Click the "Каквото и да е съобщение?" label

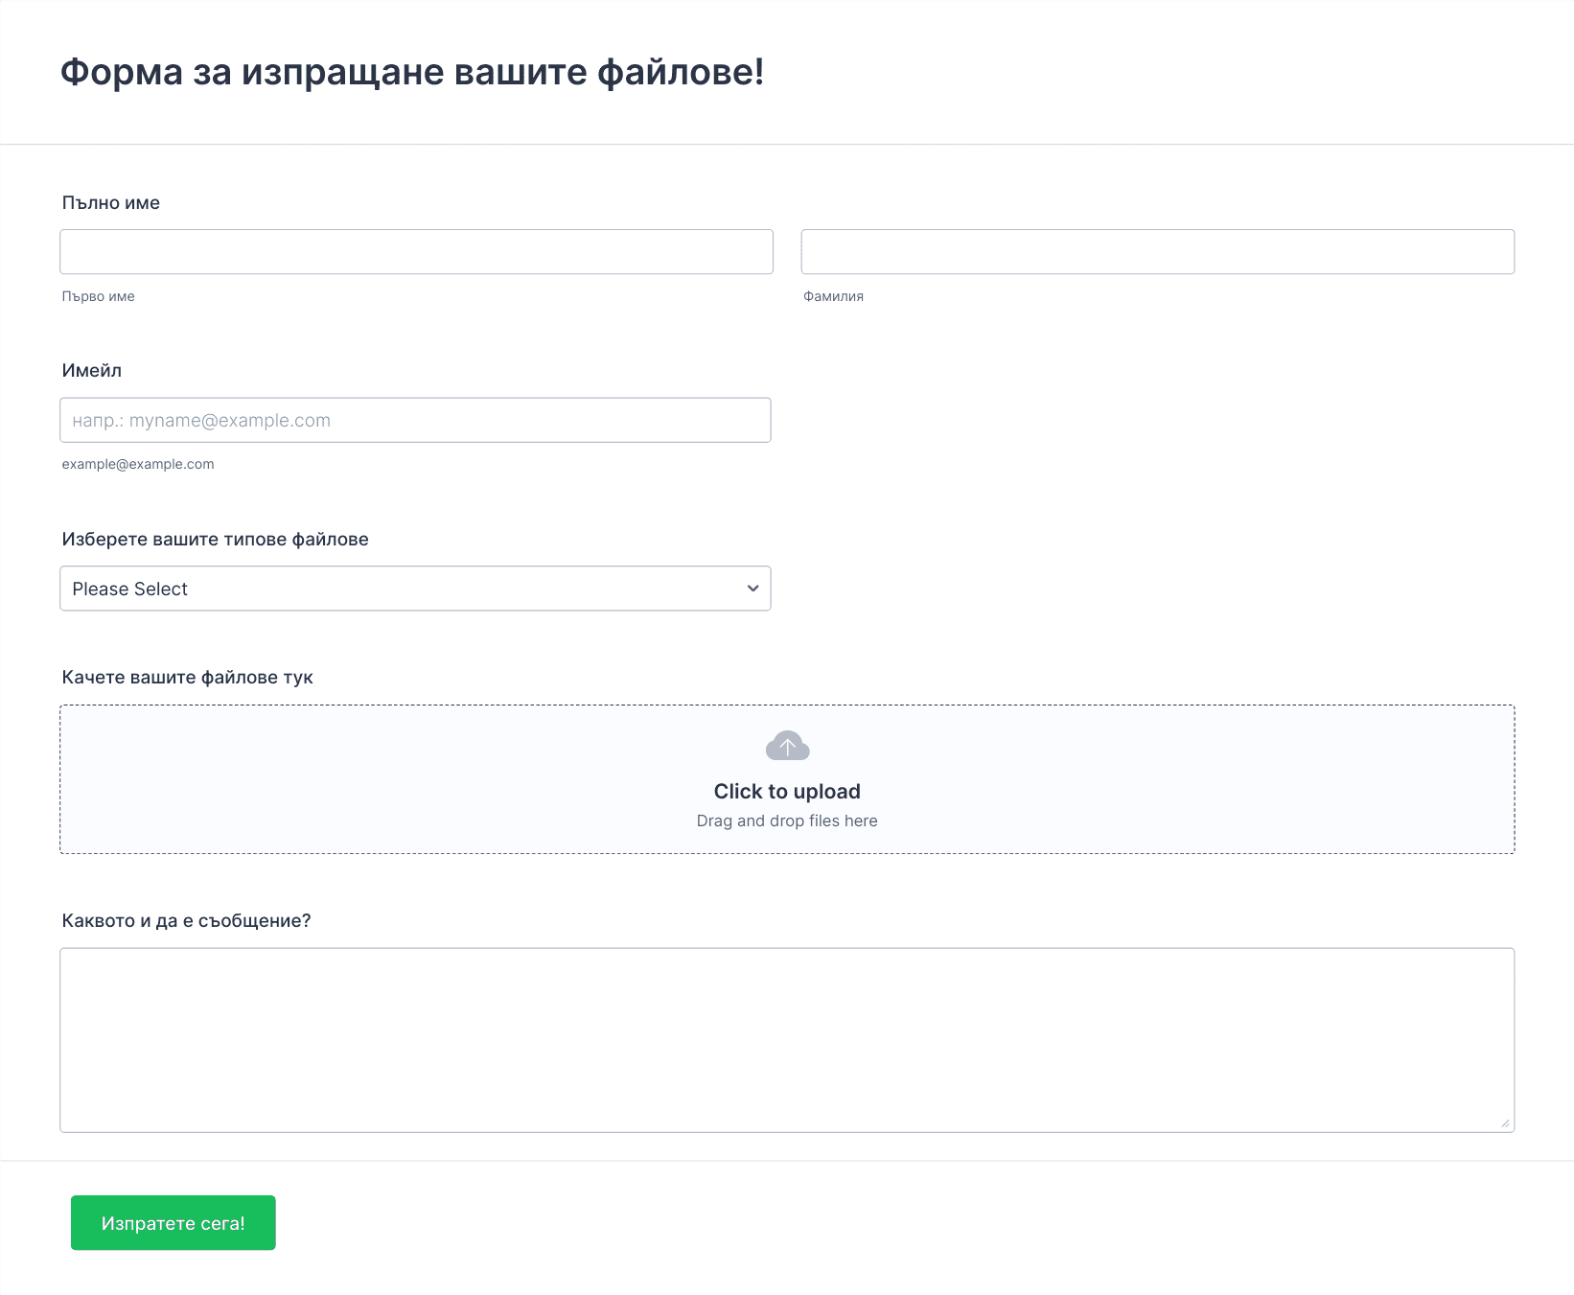[x=187, y=921]
